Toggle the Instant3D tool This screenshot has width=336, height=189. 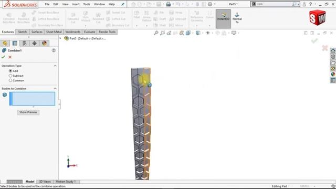click(223, 19)
